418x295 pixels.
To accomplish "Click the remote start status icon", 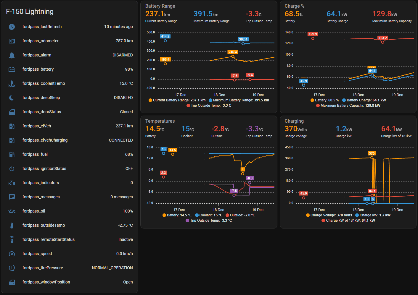I will click(x=12, y=239).
